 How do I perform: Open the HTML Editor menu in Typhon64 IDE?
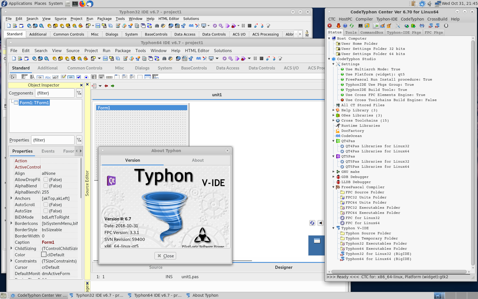pyautogui.click(x=197, y=51)
